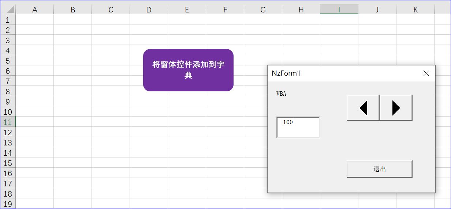
Task: Click the purple 将窗体控件添加到字典 button
Action: [188, 70]
